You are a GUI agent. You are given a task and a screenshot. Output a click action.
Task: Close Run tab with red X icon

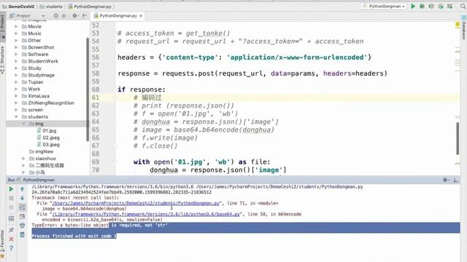point(11,239)
